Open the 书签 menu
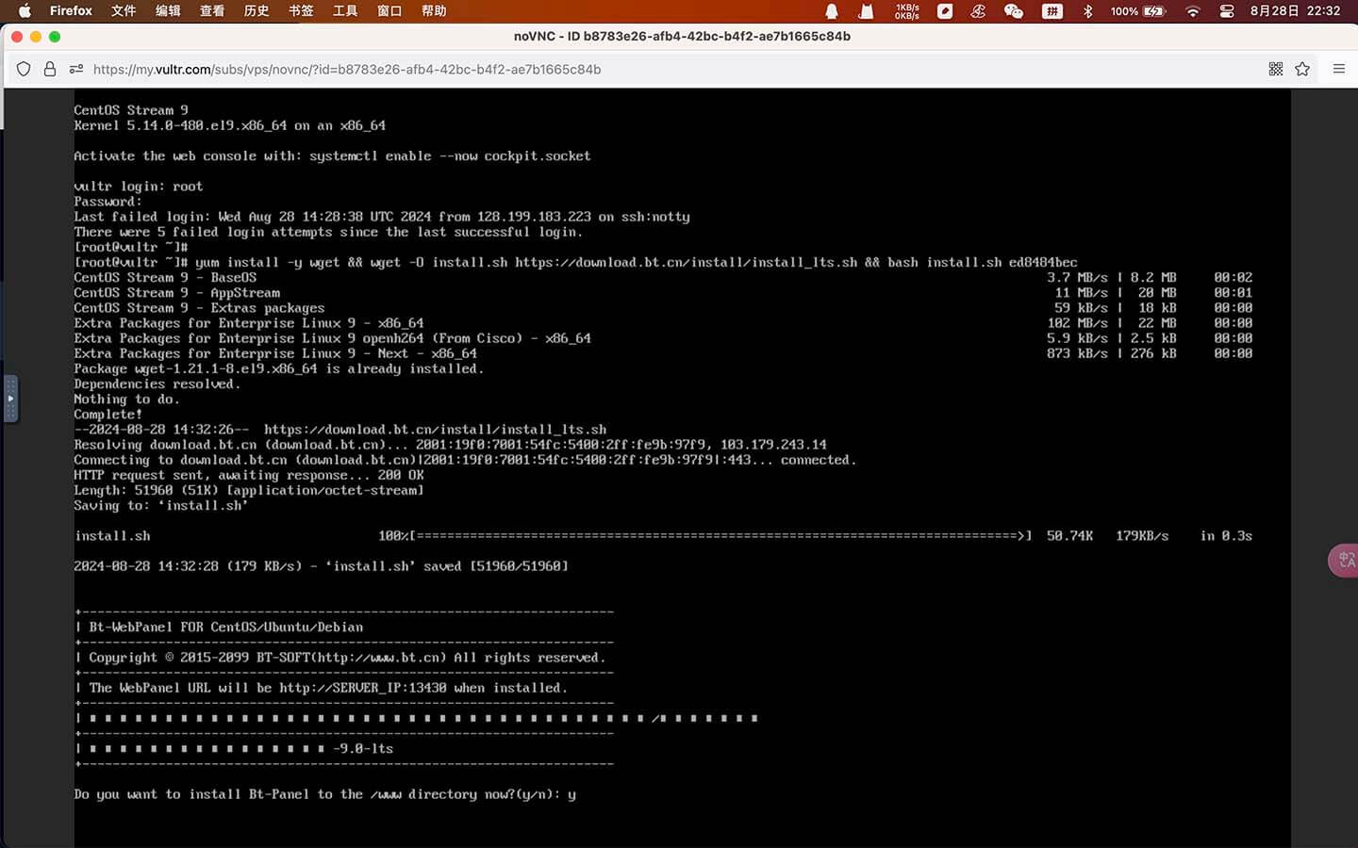1358x848 pixels. pos(301,10)
